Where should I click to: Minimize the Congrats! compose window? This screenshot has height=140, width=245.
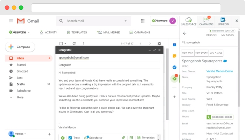(150, 50)
